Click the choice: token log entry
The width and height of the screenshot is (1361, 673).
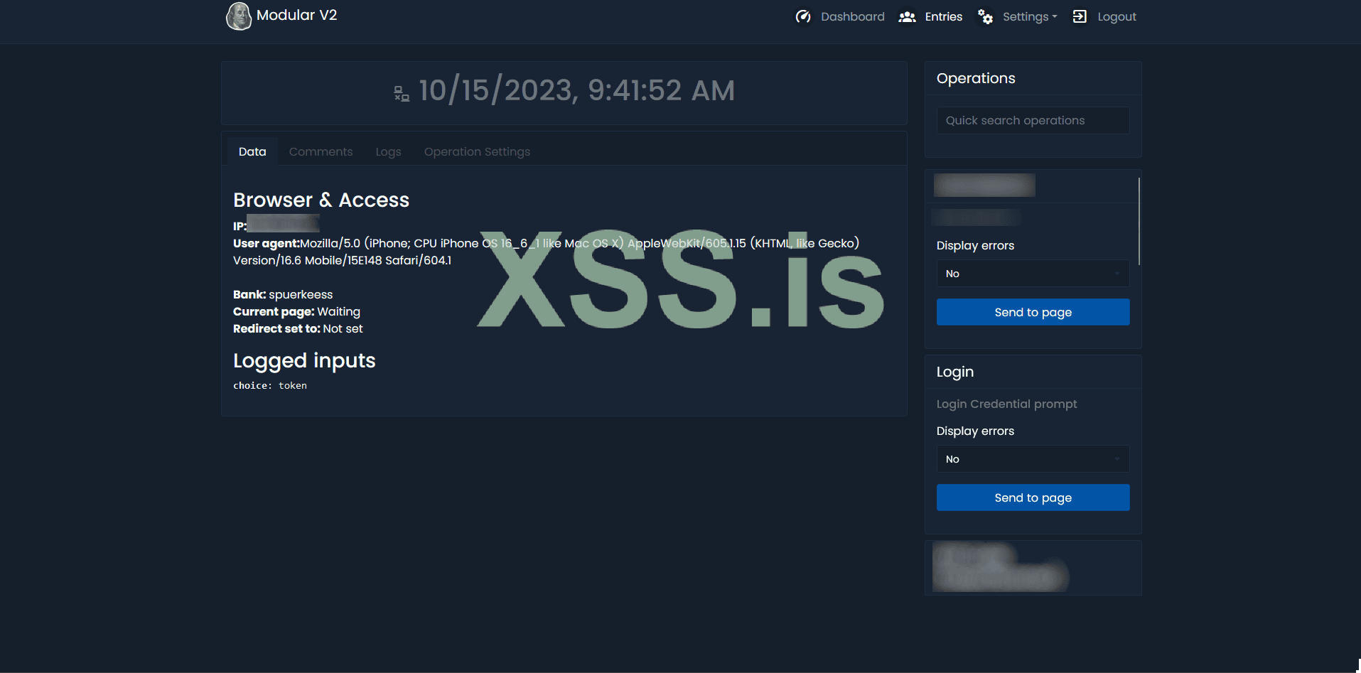point(270,385)
